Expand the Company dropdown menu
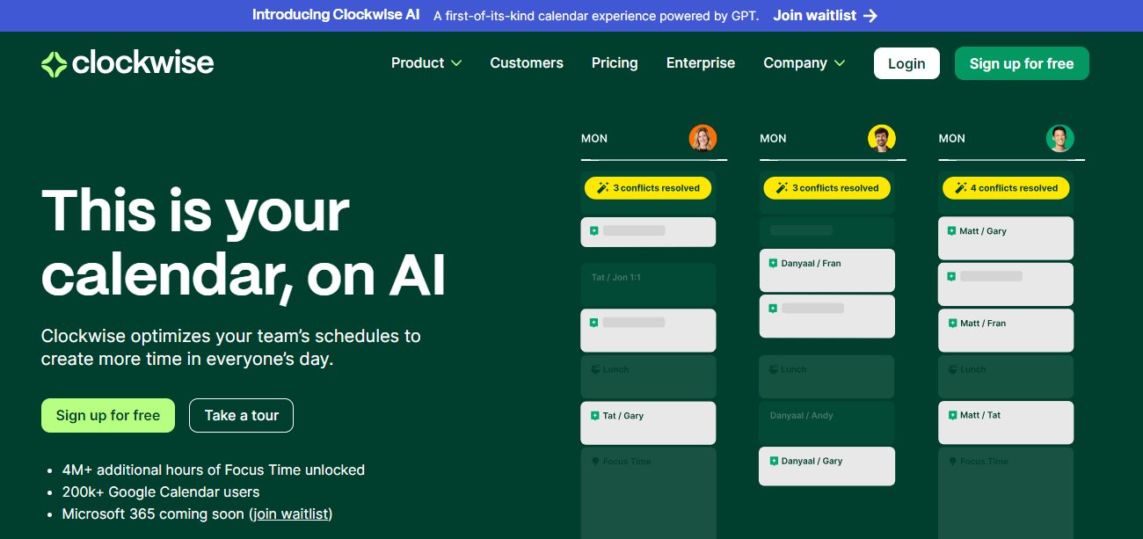The width and height of the screenshot is (1143, 539). tap(804, 63)
